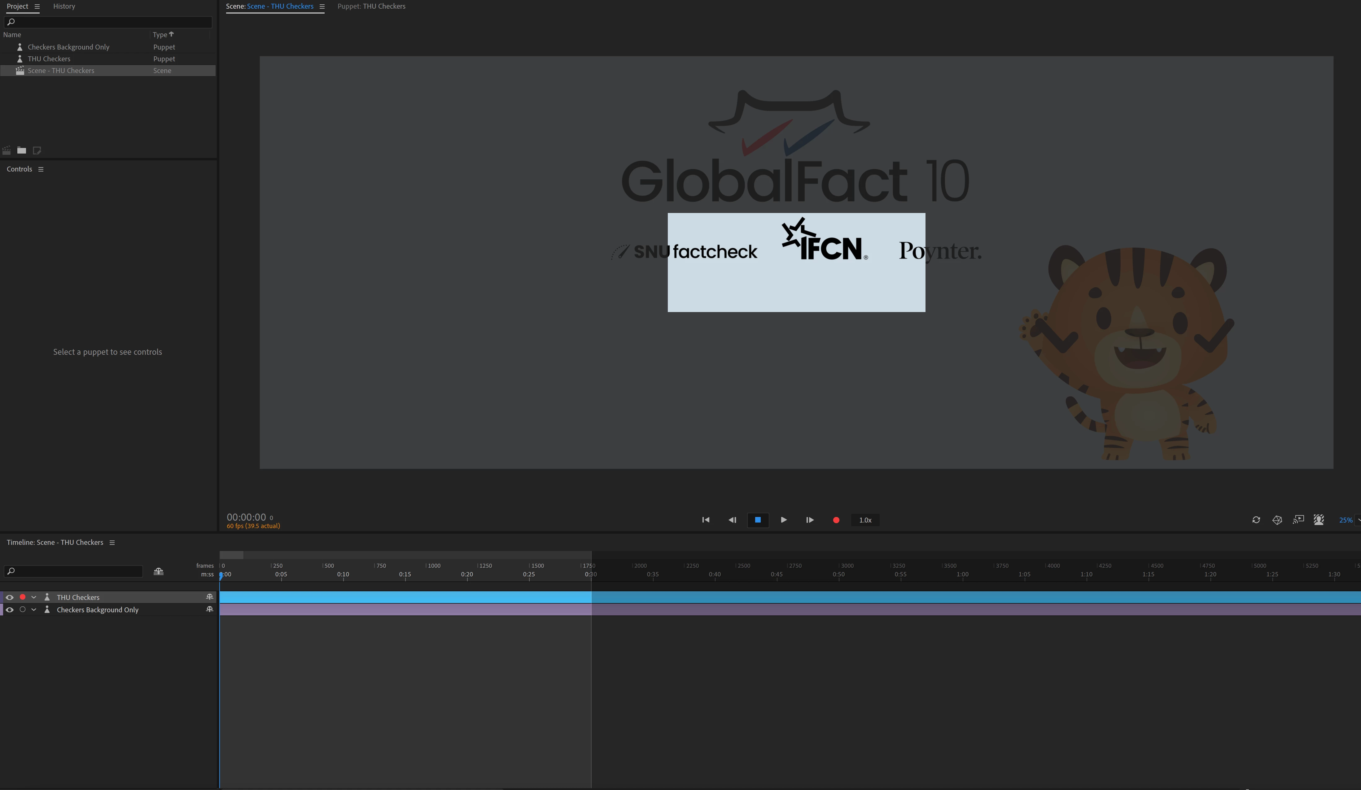This screenshot has width=1361, height=790.
Task: Click the New Folder icon in Project
Action: pyautogui.click(x=22, y=150)
